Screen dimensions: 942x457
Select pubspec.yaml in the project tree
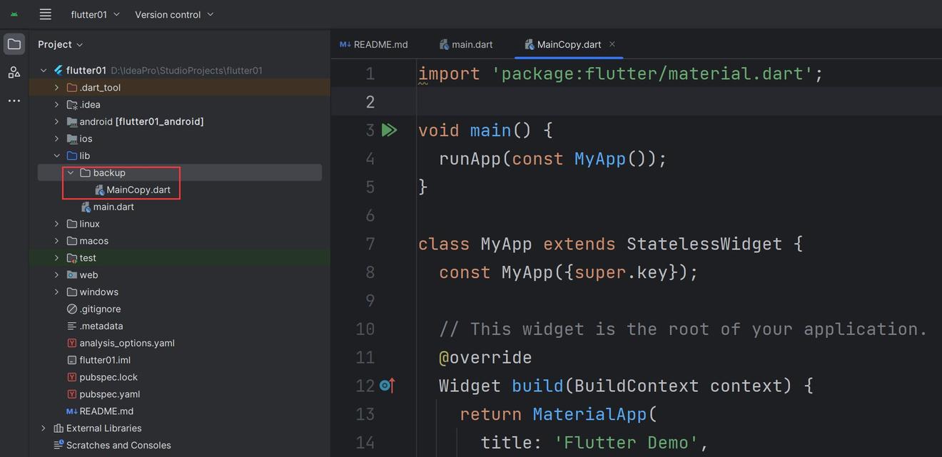pos(109,394)
